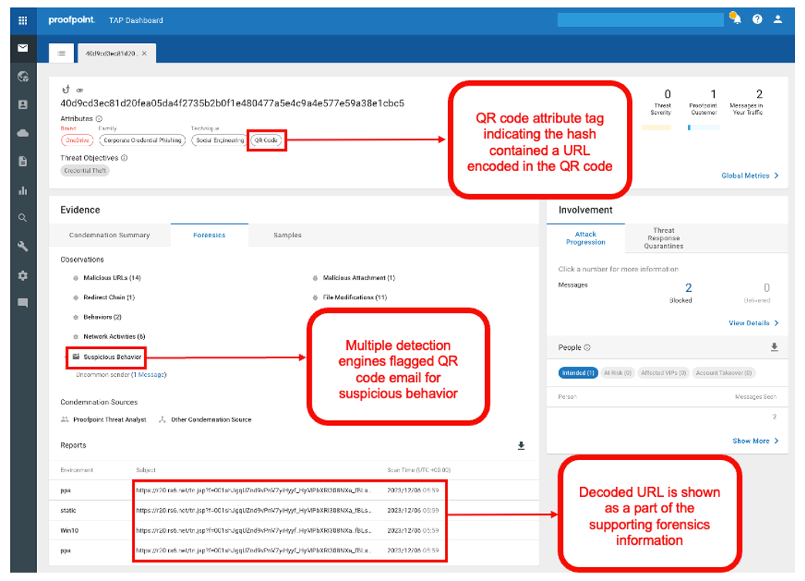Open the document sidebar icon

[22, 161]
